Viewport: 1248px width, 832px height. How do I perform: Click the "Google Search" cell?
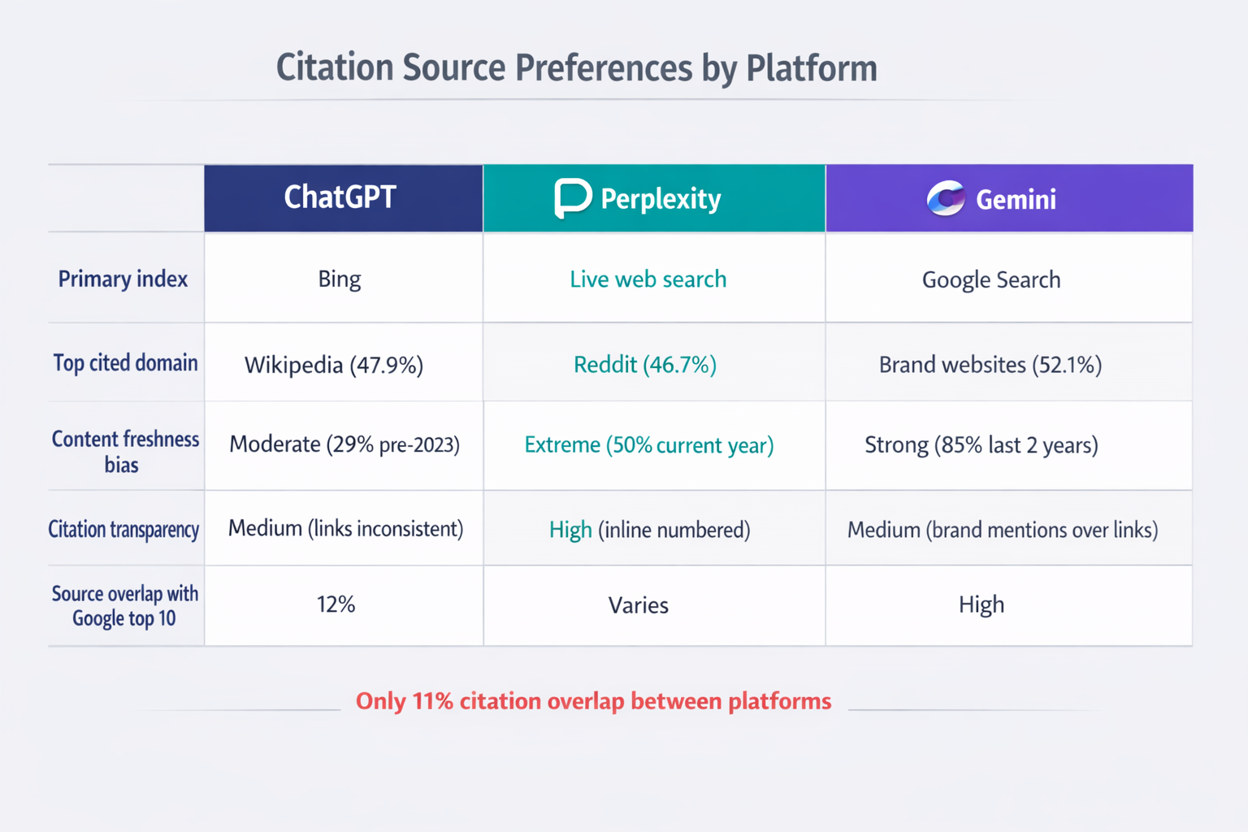click(x=990, y=280)
